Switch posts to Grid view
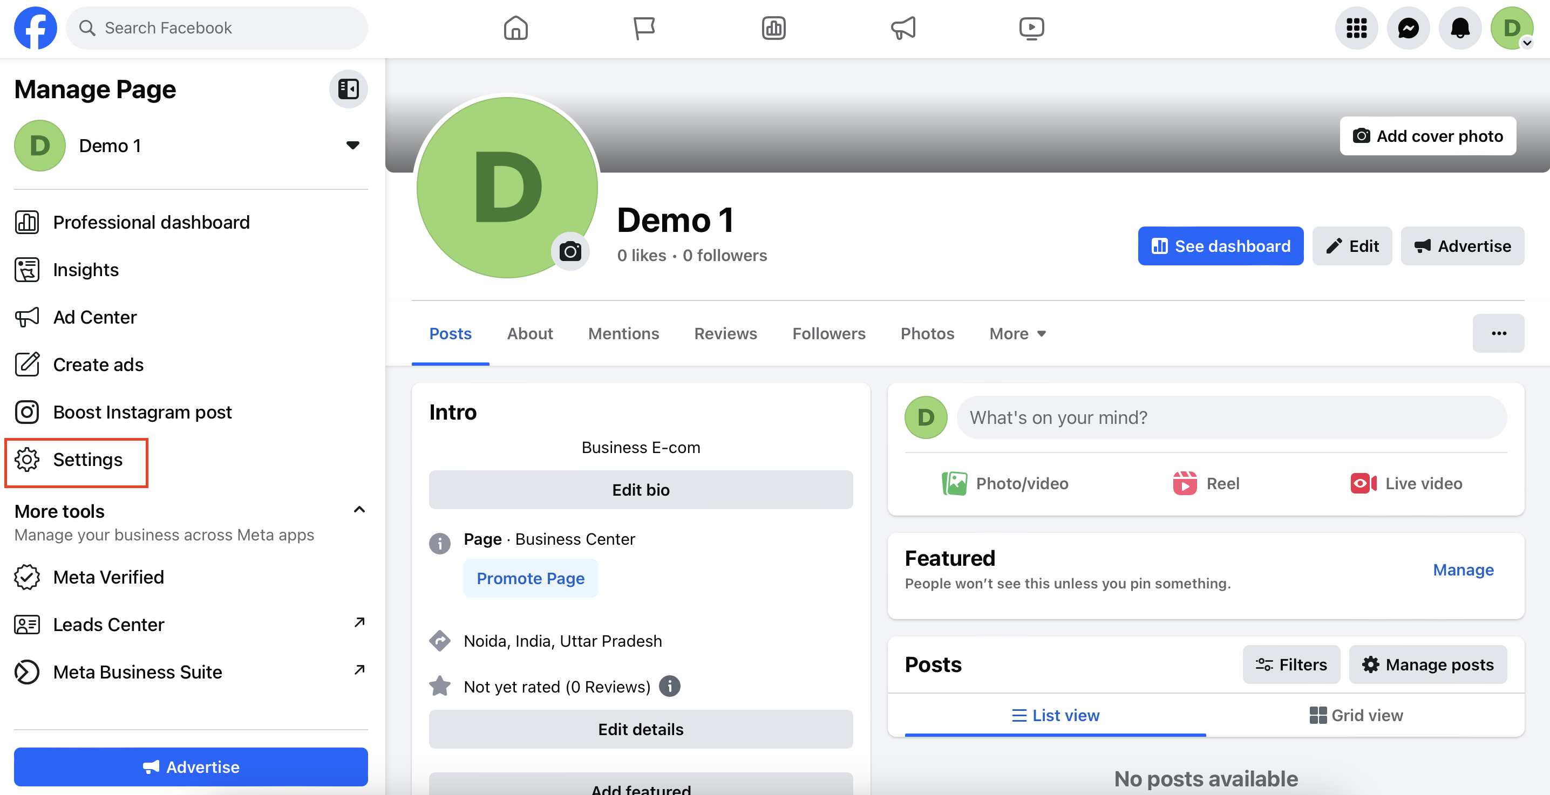 pyautogui.click(x=1356, y=715)
